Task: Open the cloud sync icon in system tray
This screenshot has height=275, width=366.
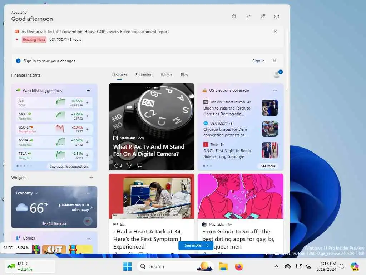Action: tap(288, 266)
